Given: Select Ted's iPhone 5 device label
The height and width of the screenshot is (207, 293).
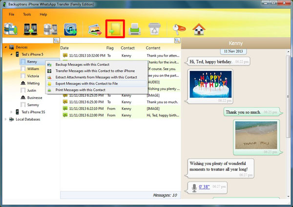Looking at the screenshot, I should coord(32,54).
